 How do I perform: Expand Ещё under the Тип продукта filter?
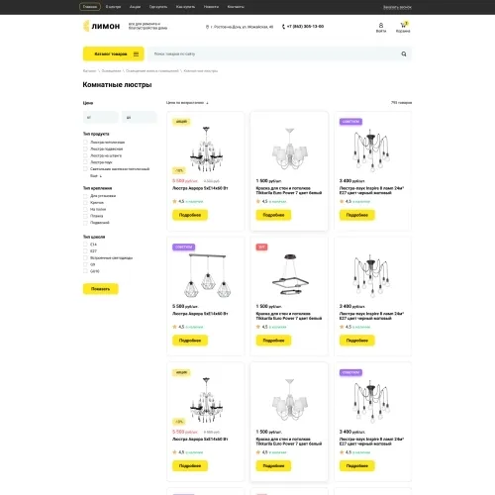[x=96, y=176]
